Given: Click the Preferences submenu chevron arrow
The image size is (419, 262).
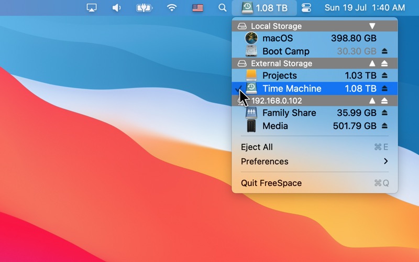Looking at the screenshot, I should [x=385, y=161].
